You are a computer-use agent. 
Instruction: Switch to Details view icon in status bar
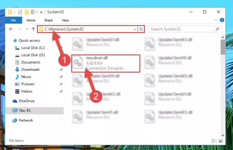click(214, 141)
